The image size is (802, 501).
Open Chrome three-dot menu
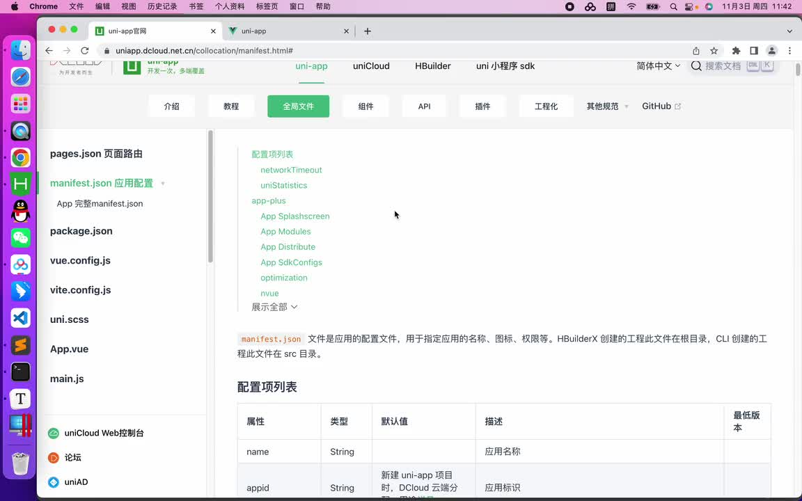tap(789, 51)
